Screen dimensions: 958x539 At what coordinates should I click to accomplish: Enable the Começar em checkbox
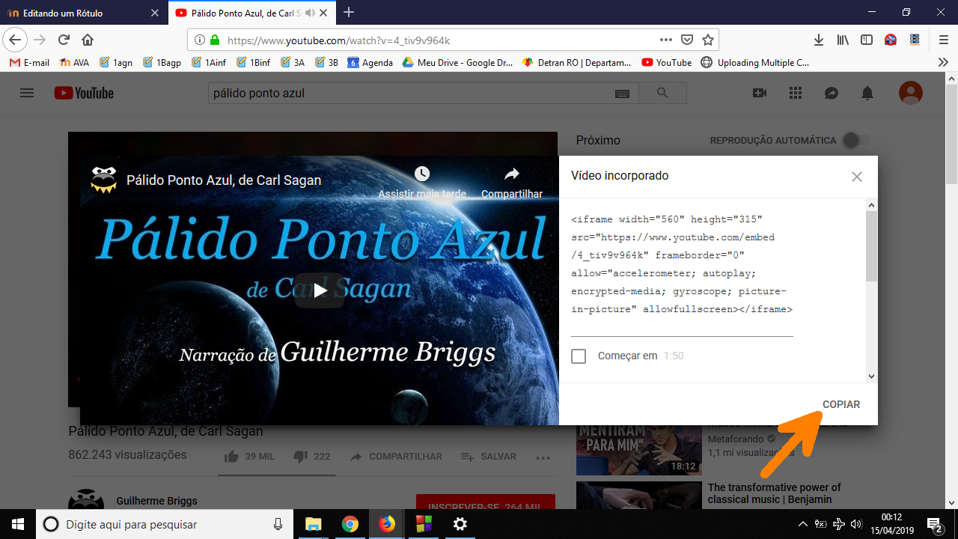[579, 356]
